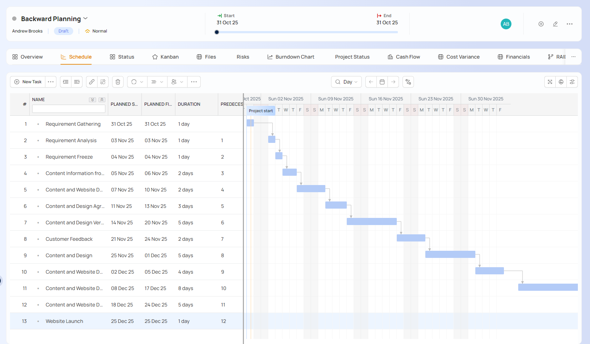Image resolution: width=590 pixels, height=344 pixels.
Task: Click the NAME column filter input
Action: (69, 109)
